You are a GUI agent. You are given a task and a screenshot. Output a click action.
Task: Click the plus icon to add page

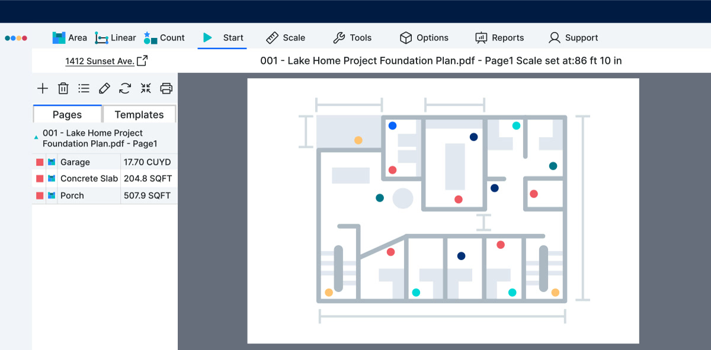pyautogui.click(x=43, y=89)
